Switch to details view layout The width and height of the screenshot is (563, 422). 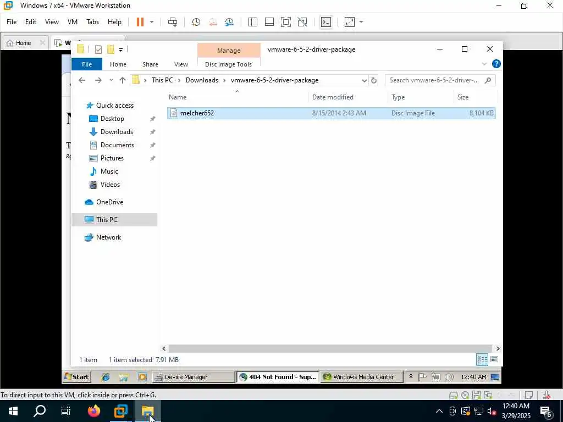click(482, 359)
